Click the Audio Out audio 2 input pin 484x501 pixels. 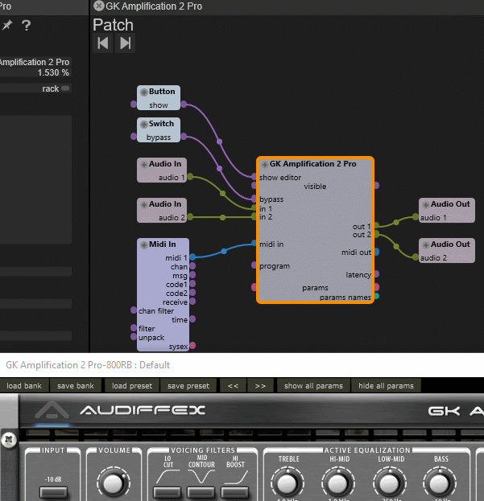tap(416, 257)
